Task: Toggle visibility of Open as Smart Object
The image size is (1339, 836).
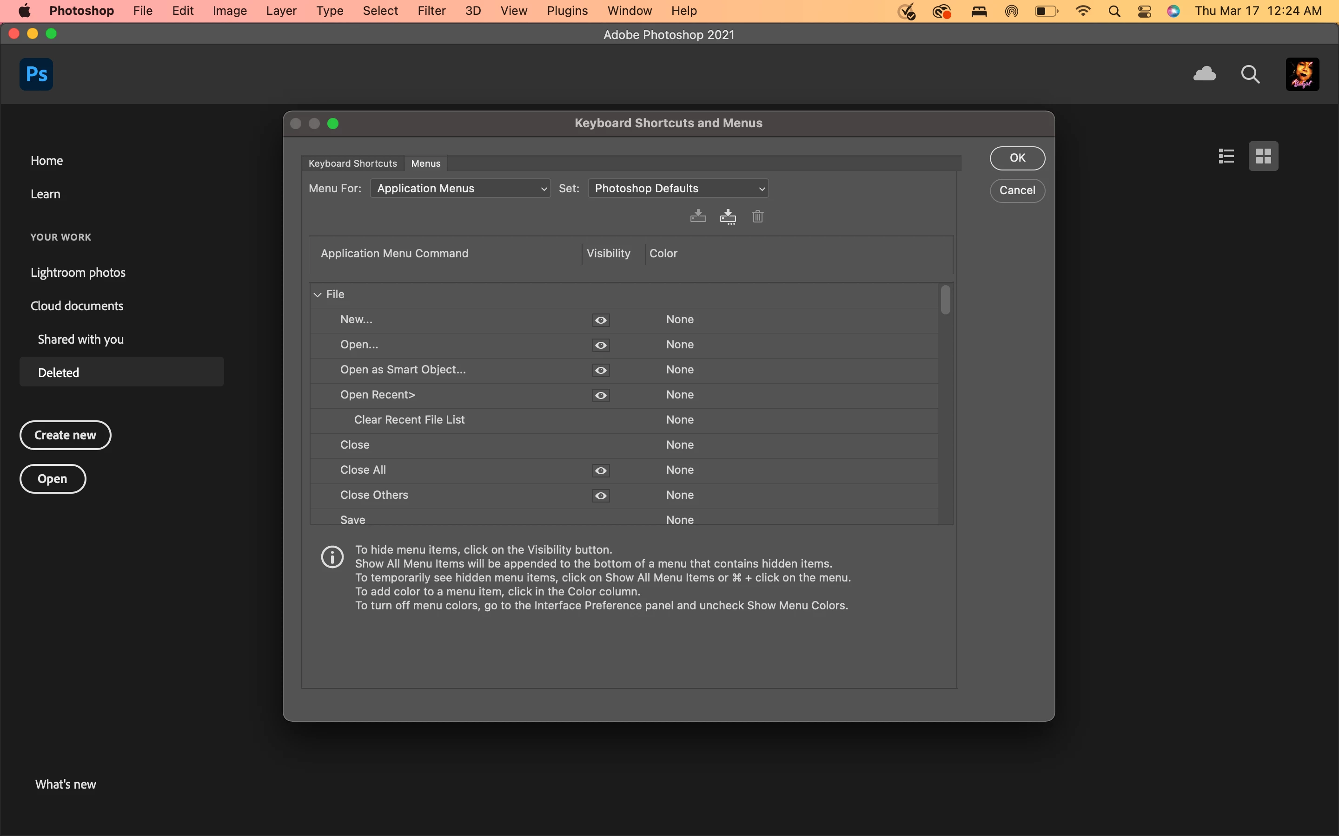Action: (x=601, y=371)
